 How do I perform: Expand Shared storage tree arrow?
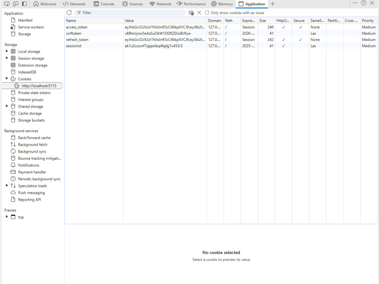(7, 106)
